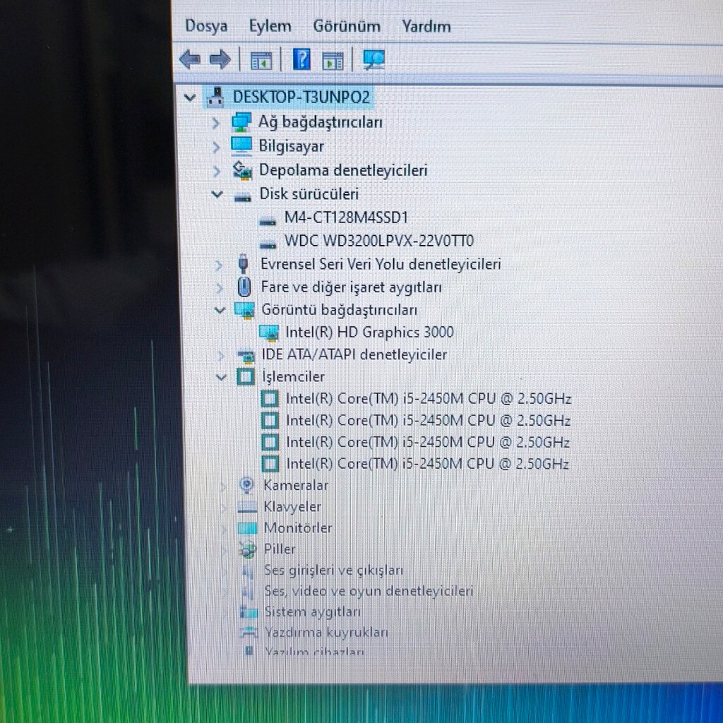Collapse the DESKTOP-T3UNPO2 root node

coord(189,97)
